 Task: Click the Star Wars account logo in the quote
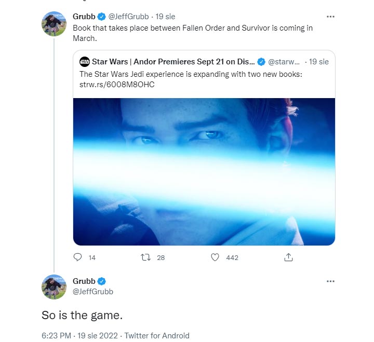(85, 62)
